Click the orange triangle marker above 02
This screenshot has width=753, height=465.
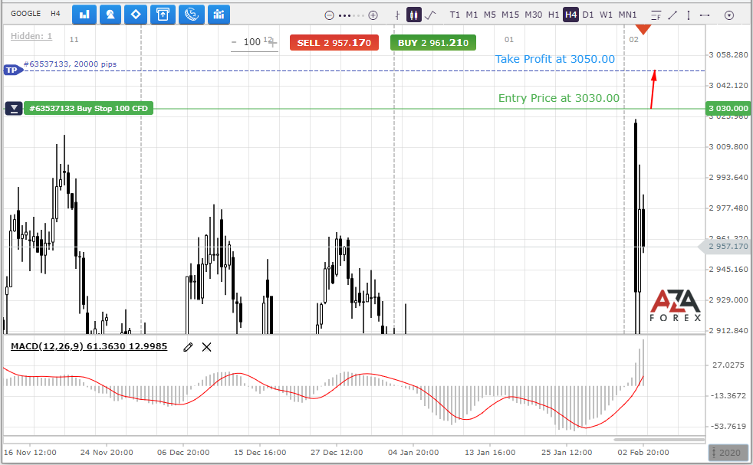pyautogui.click(x=643, y=30)
